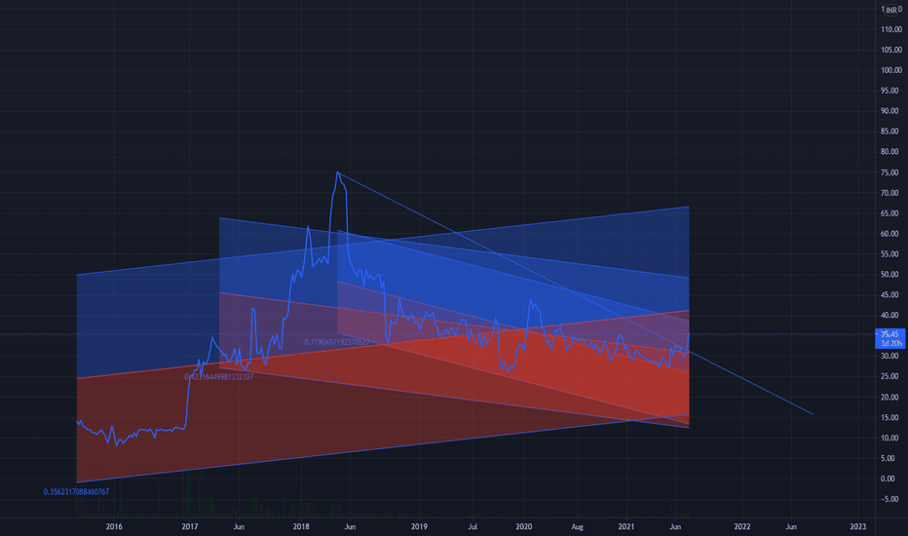908x536 pixels.
Task: Click the 25.00 price axis label
Action: tap(889, 376)
